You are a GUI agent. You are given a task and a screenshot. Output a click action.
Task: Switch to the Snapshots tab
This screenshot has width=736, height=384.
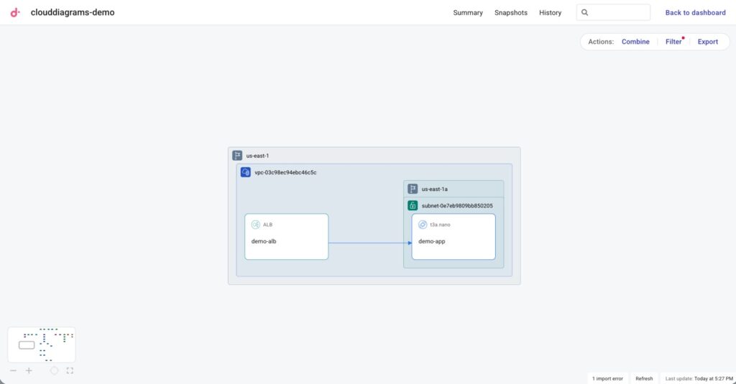pyautogui.click(x=510, y=13)
